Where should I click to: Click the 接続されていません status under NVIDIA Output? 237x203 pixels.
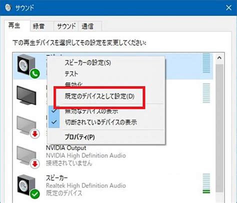point(69,163)
